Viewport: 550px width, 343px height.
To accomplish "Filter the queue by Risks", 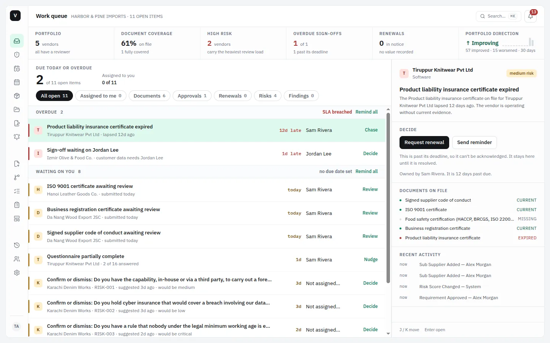I will 268,96.
